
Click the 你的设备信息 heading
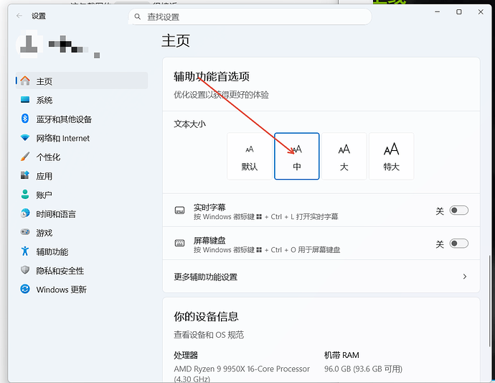[x=206, y=316]
